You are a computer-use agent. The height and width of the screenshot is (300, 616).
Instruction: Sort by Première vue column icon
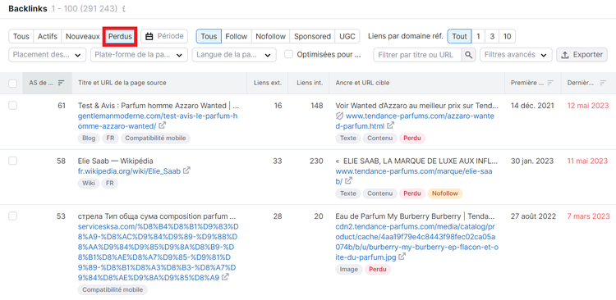point(550,83)
